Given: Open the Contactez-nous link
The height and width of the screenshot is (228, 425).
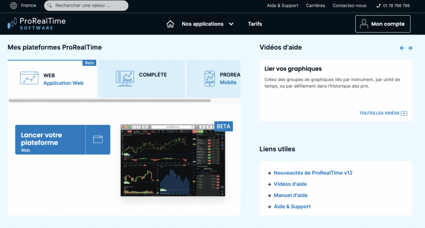Looking at the screenshot, I should (x=349, y=5).
